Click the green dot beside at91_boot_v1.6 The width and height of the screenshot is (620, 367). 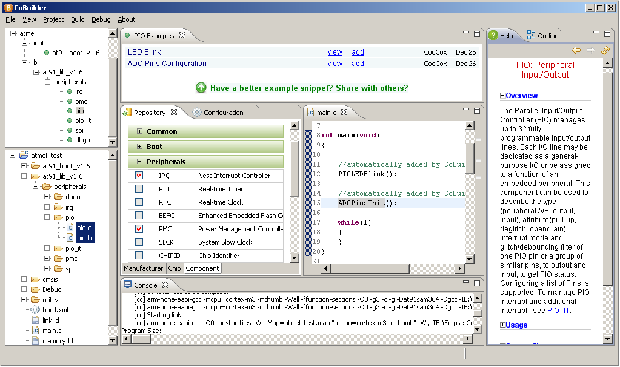click(47, 53)
